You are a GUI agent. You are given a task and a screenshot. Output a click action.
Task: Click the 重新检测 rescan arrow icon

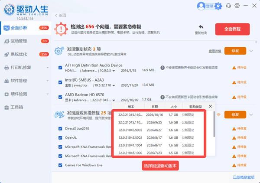coord(201,27)
